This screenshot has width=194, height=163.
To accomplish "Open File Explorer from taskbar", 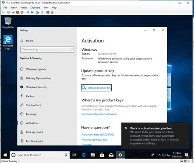I will [93, 155].
